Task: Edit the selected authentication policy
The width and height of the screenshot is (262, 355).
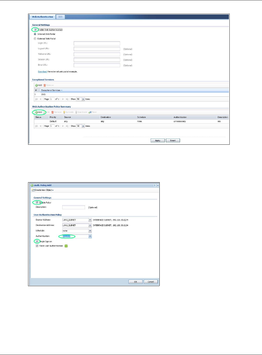Action: click(x=47, y=112)
